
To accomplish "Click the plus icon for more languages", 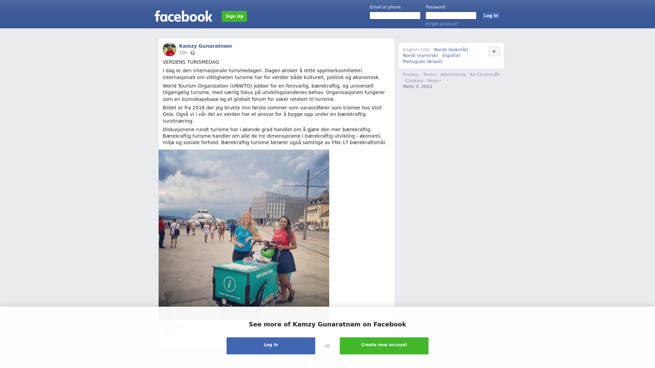I will click(494, 51).
